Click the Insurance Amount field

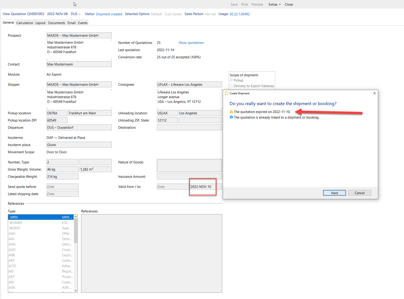[189, 176]
